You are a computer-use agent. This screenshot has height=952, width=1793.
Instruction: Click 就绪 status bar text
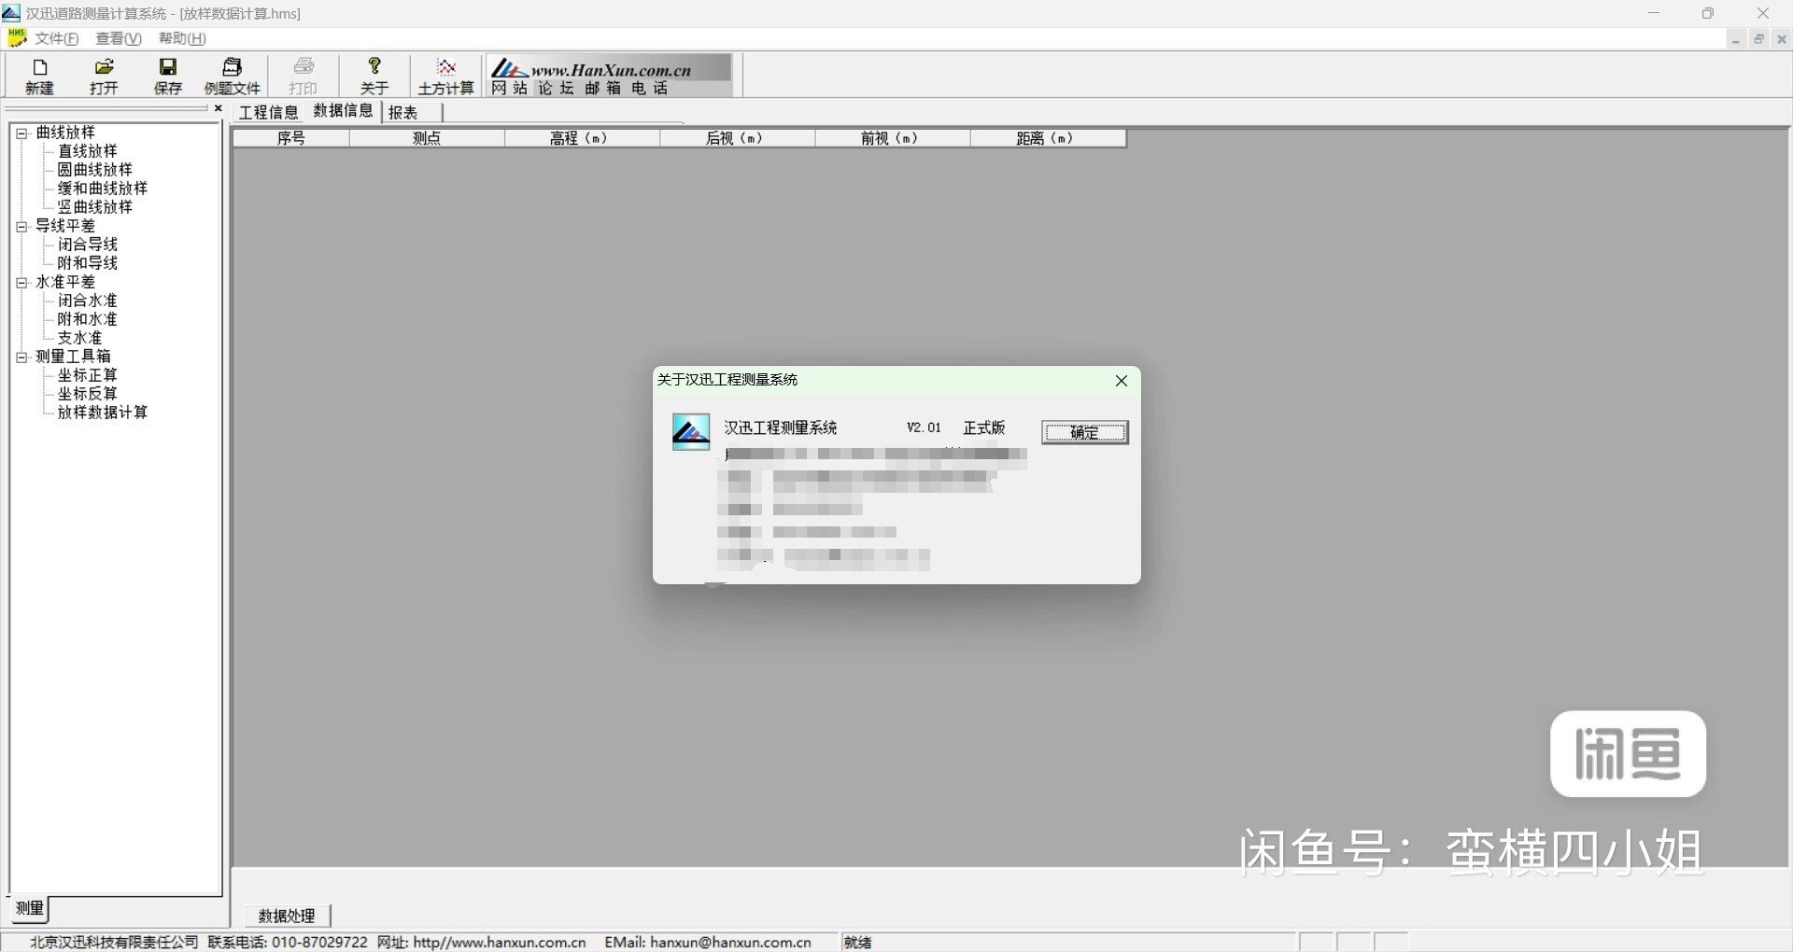coord(857,943)
